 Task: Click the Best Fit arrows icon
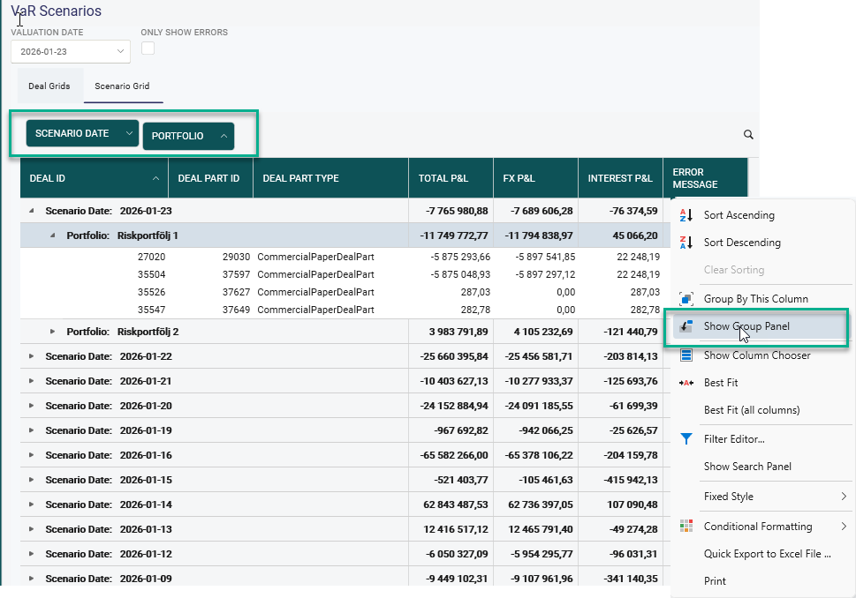coord(686,383)
